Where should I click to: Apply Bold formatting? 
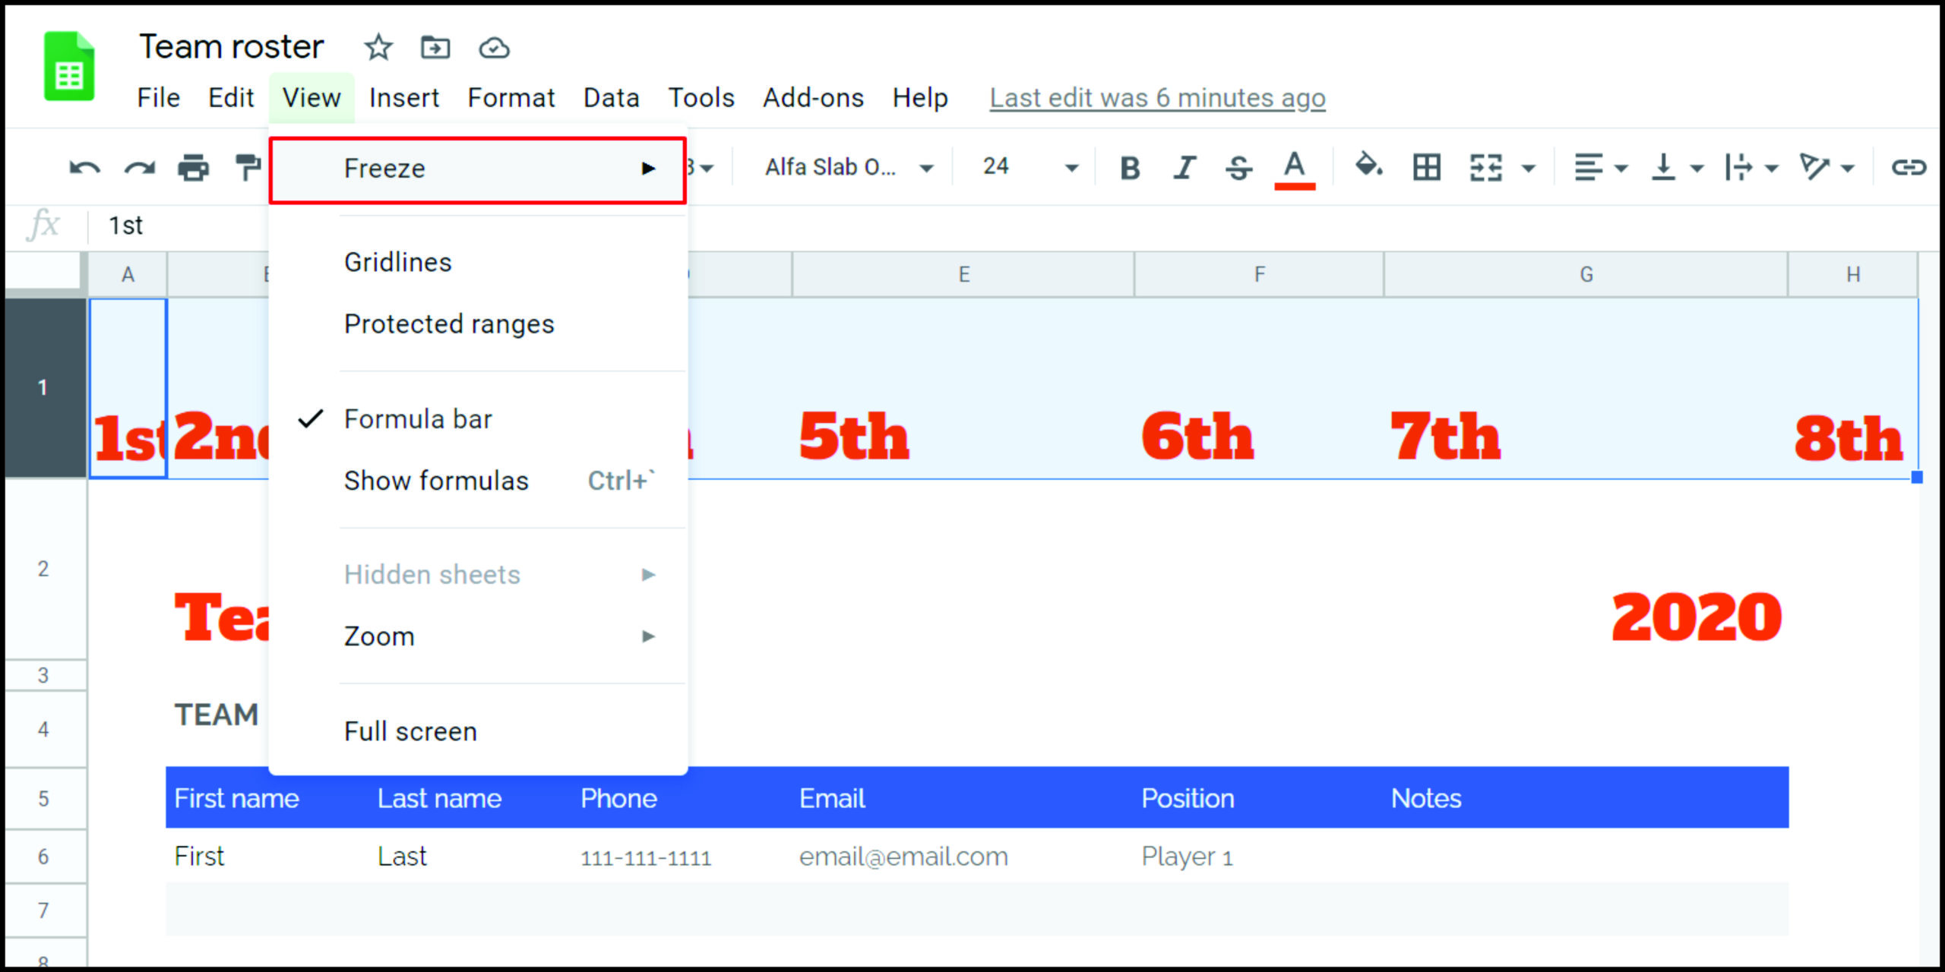[1130, 168]
